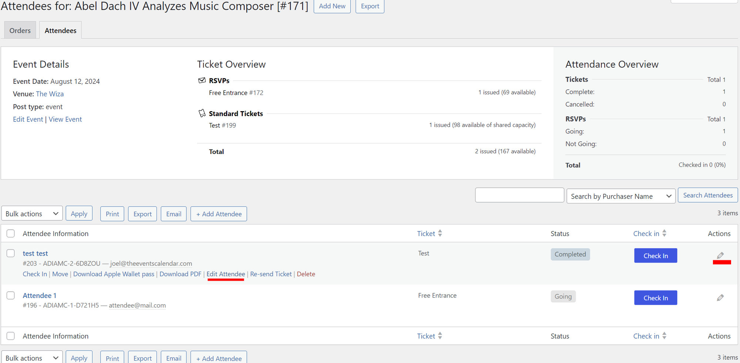Click the pencil edit icon for test test
The image size is (740, 363).
(x=721, y=255)
